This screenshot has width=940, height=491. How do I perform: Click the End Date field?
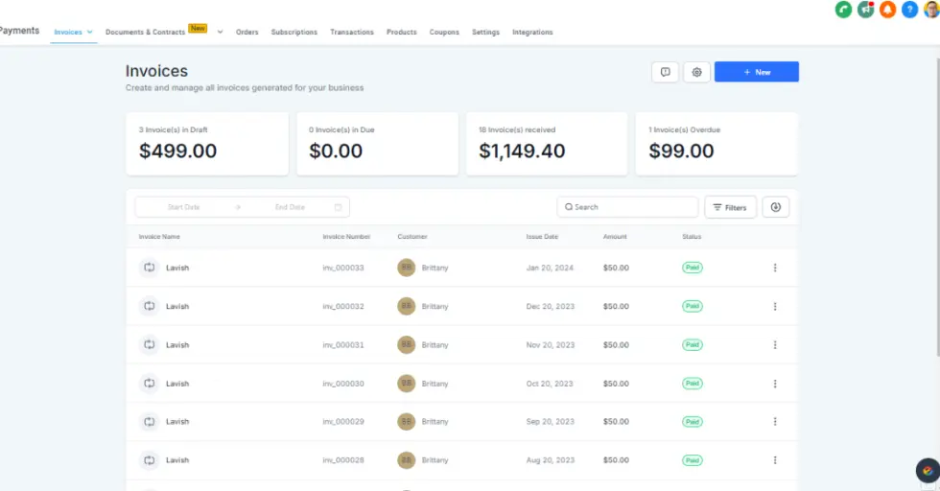click(290, 207)
